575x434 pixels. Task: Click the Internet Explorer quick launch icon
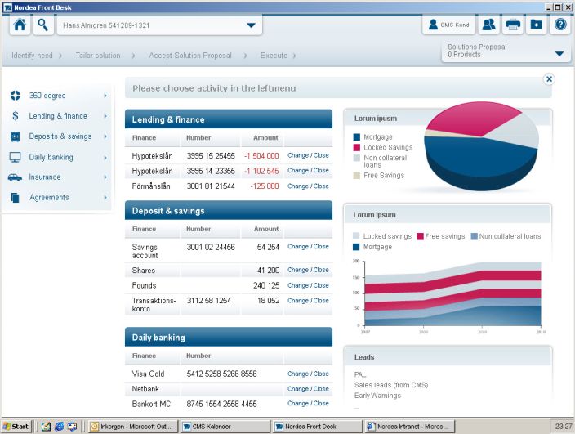(59, 427)
